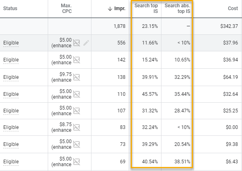Open Eligible status in the $0.00 cost row
The image size is (242, 171).
coord(11,127)
